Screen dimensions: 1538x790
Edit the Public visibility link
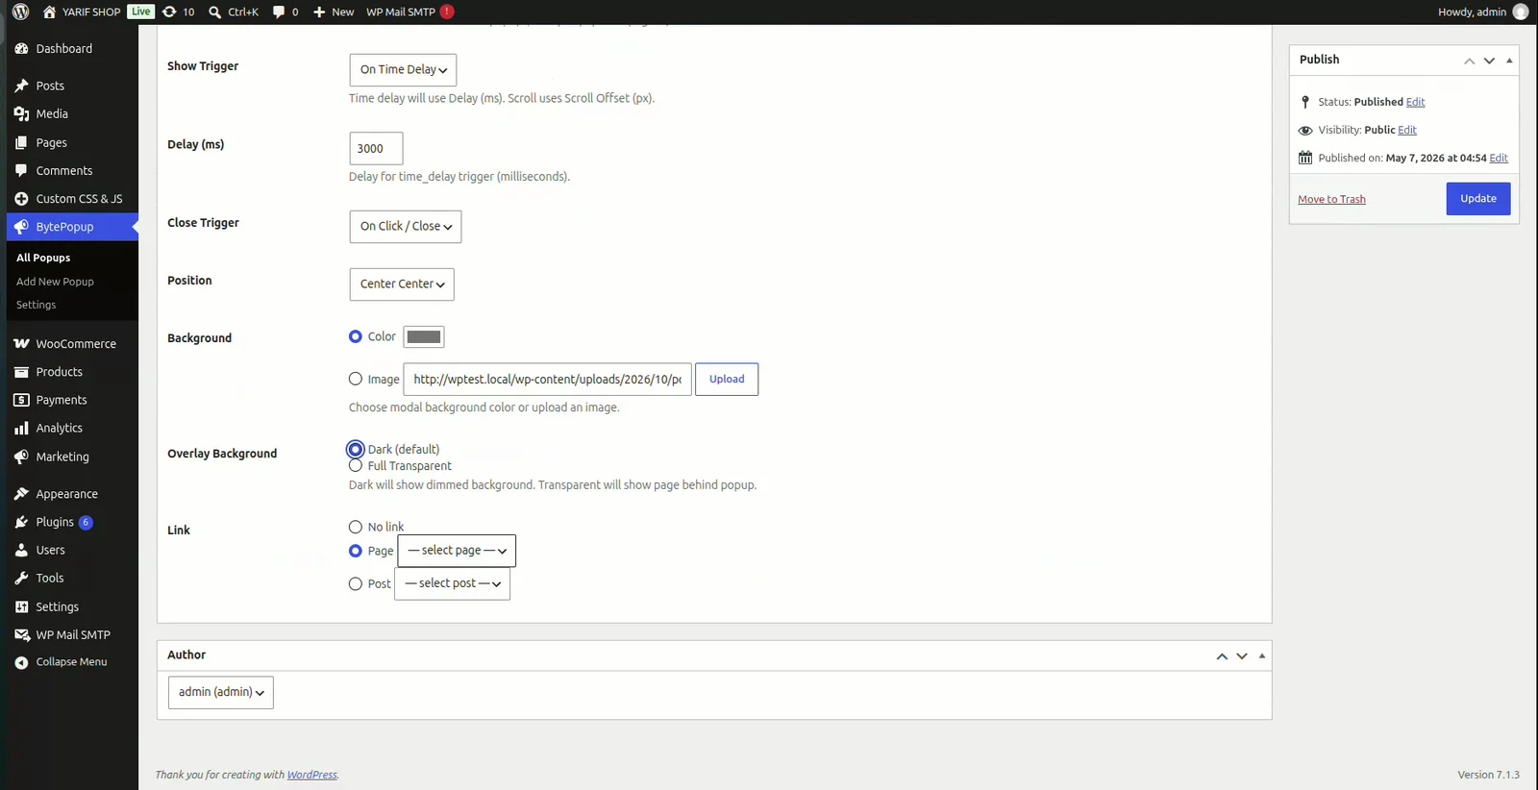pyautogui.click(x=1407, y=130)
